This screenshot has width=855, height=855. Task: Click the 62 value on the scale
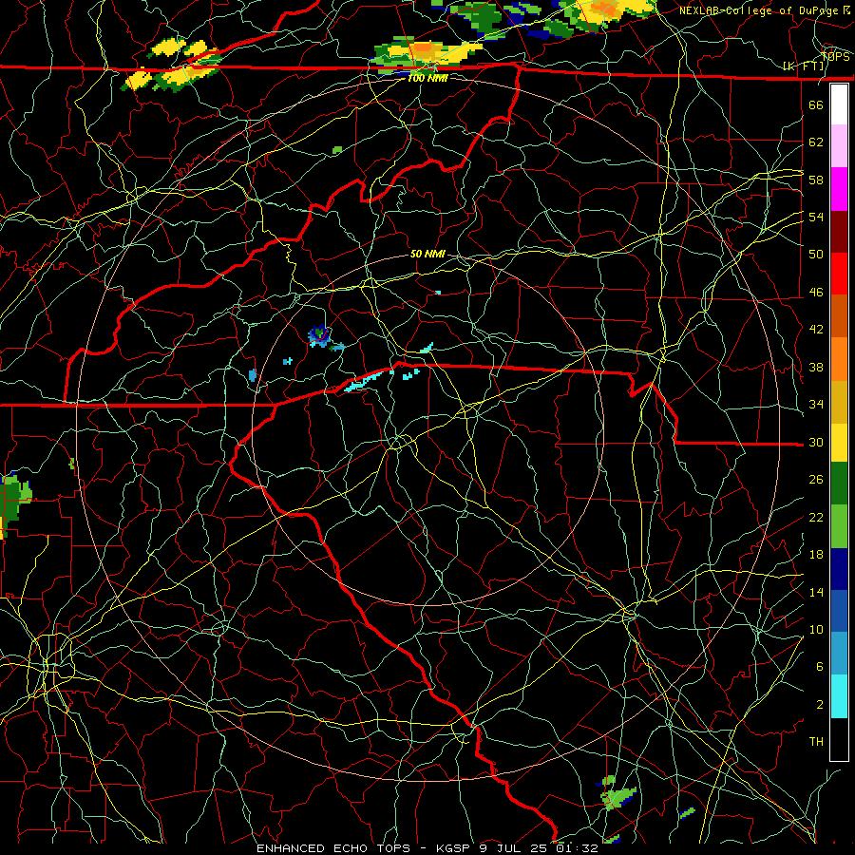point(816,142)
